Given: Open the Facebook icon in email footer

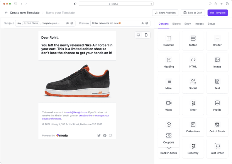Looking at the screenshot, I should click(105, 135).
